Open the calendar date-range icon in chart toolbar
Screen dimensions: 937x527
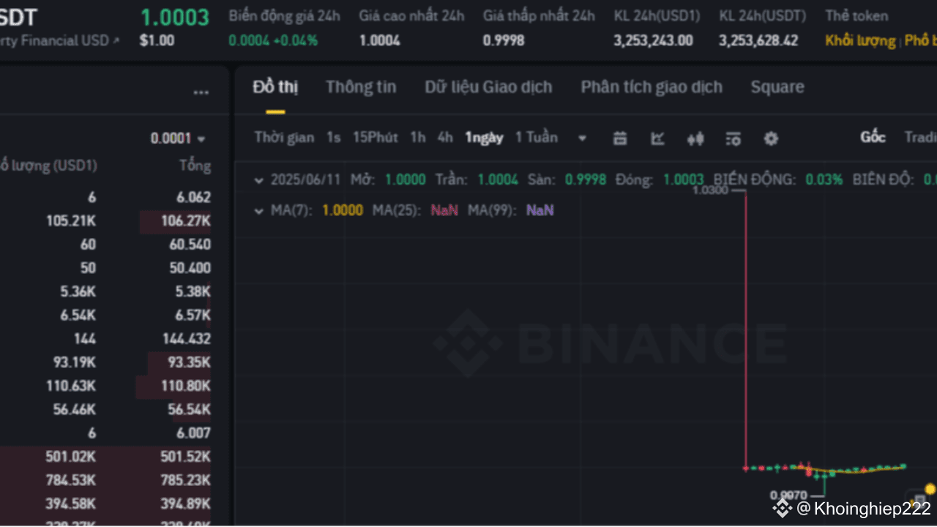[620, 138]
